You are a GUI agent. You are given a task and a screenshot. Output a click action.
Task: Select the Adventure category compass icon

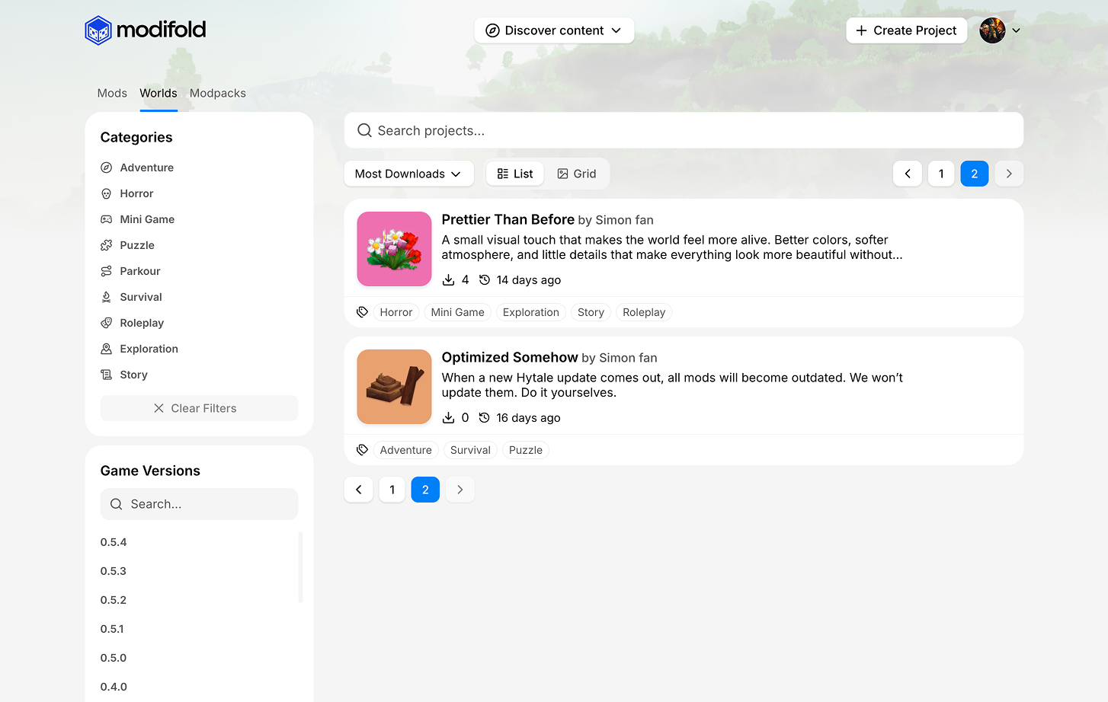pyautogui.click(x=107, y=168)
